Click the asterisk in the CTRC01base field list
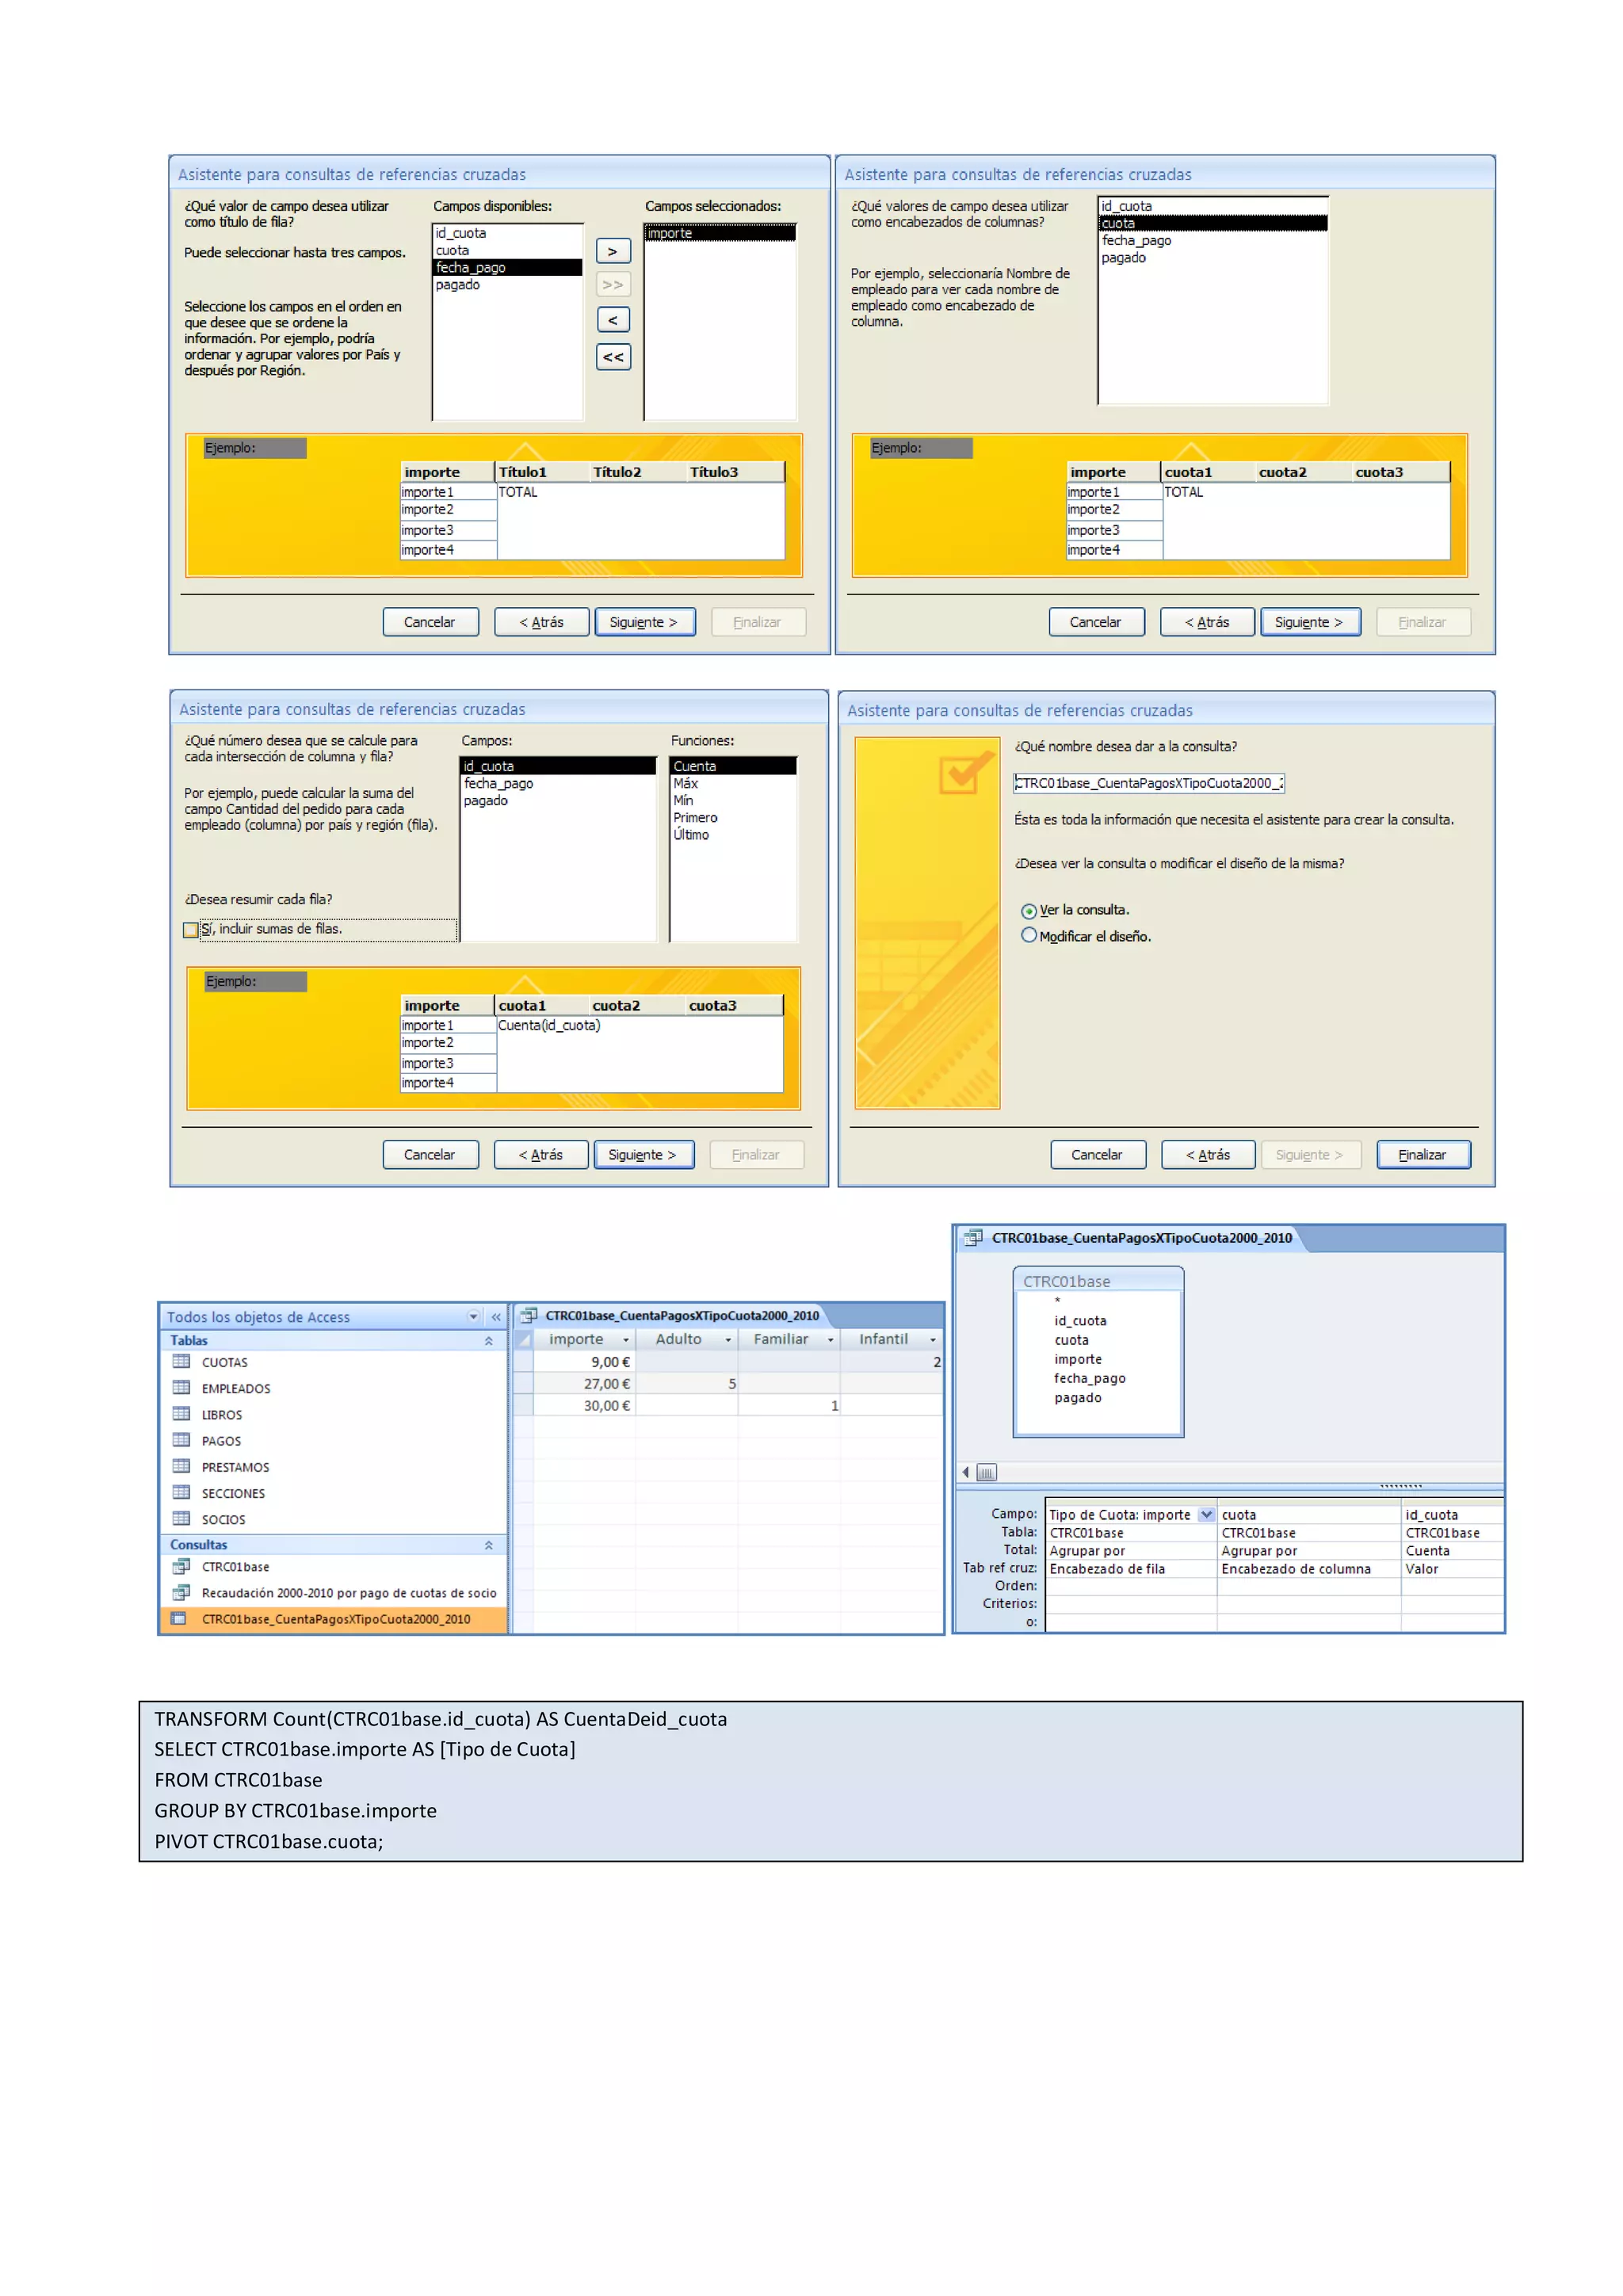The width and height of the screenshot is (1623, 2296). coord(1057,1301)
